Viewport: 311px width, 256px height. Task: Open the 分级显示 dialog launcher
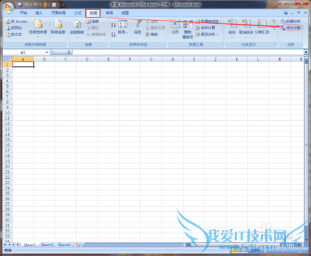(275, 44)
